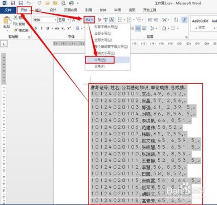Toggle Bold formatting
The height and width of the screenshot is (205, 217).
click(x=35, y=28)
